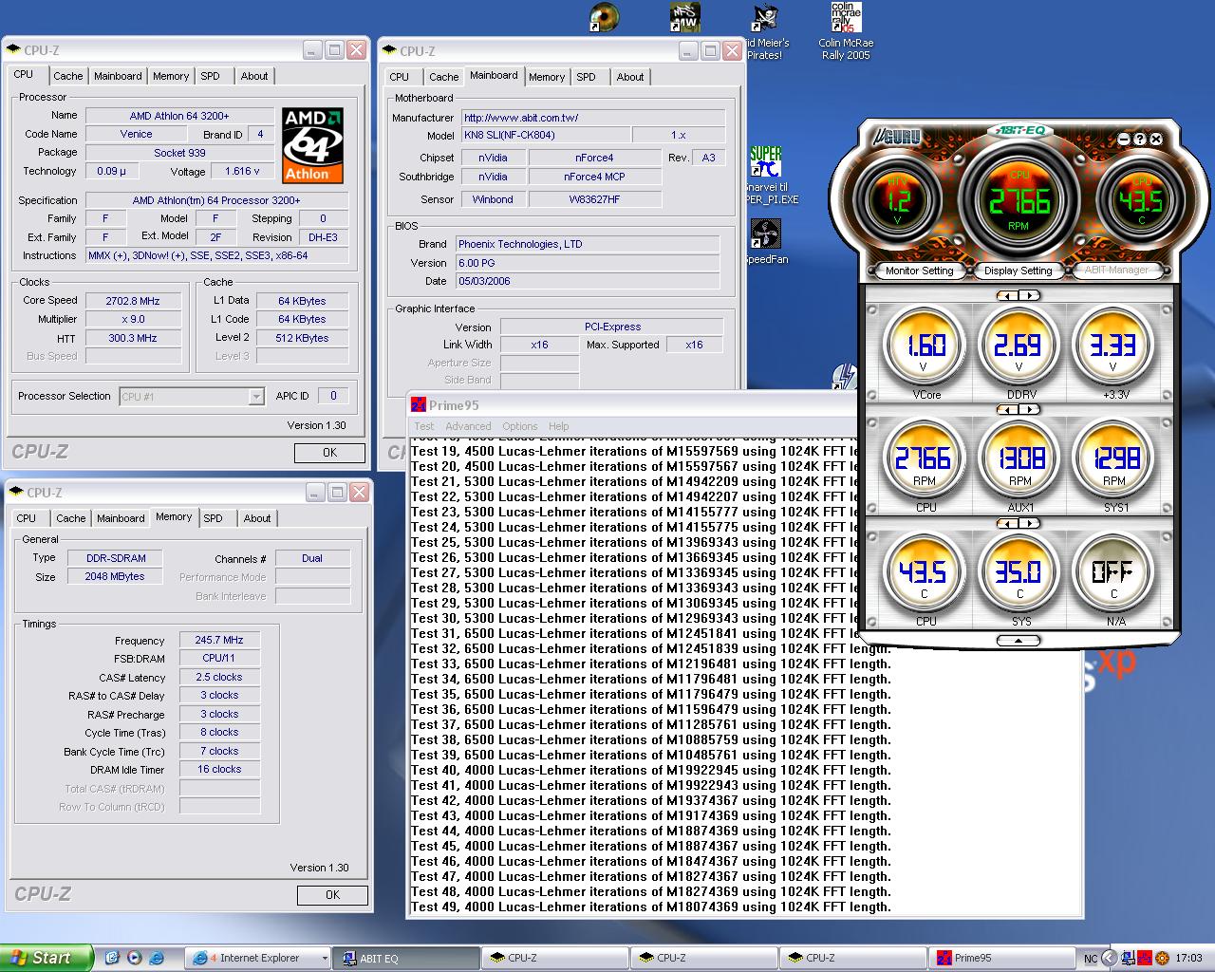Select the SYS temperature 35.0 gauge
Screen dimensions: 1215x972
(x=1019, y=571)
